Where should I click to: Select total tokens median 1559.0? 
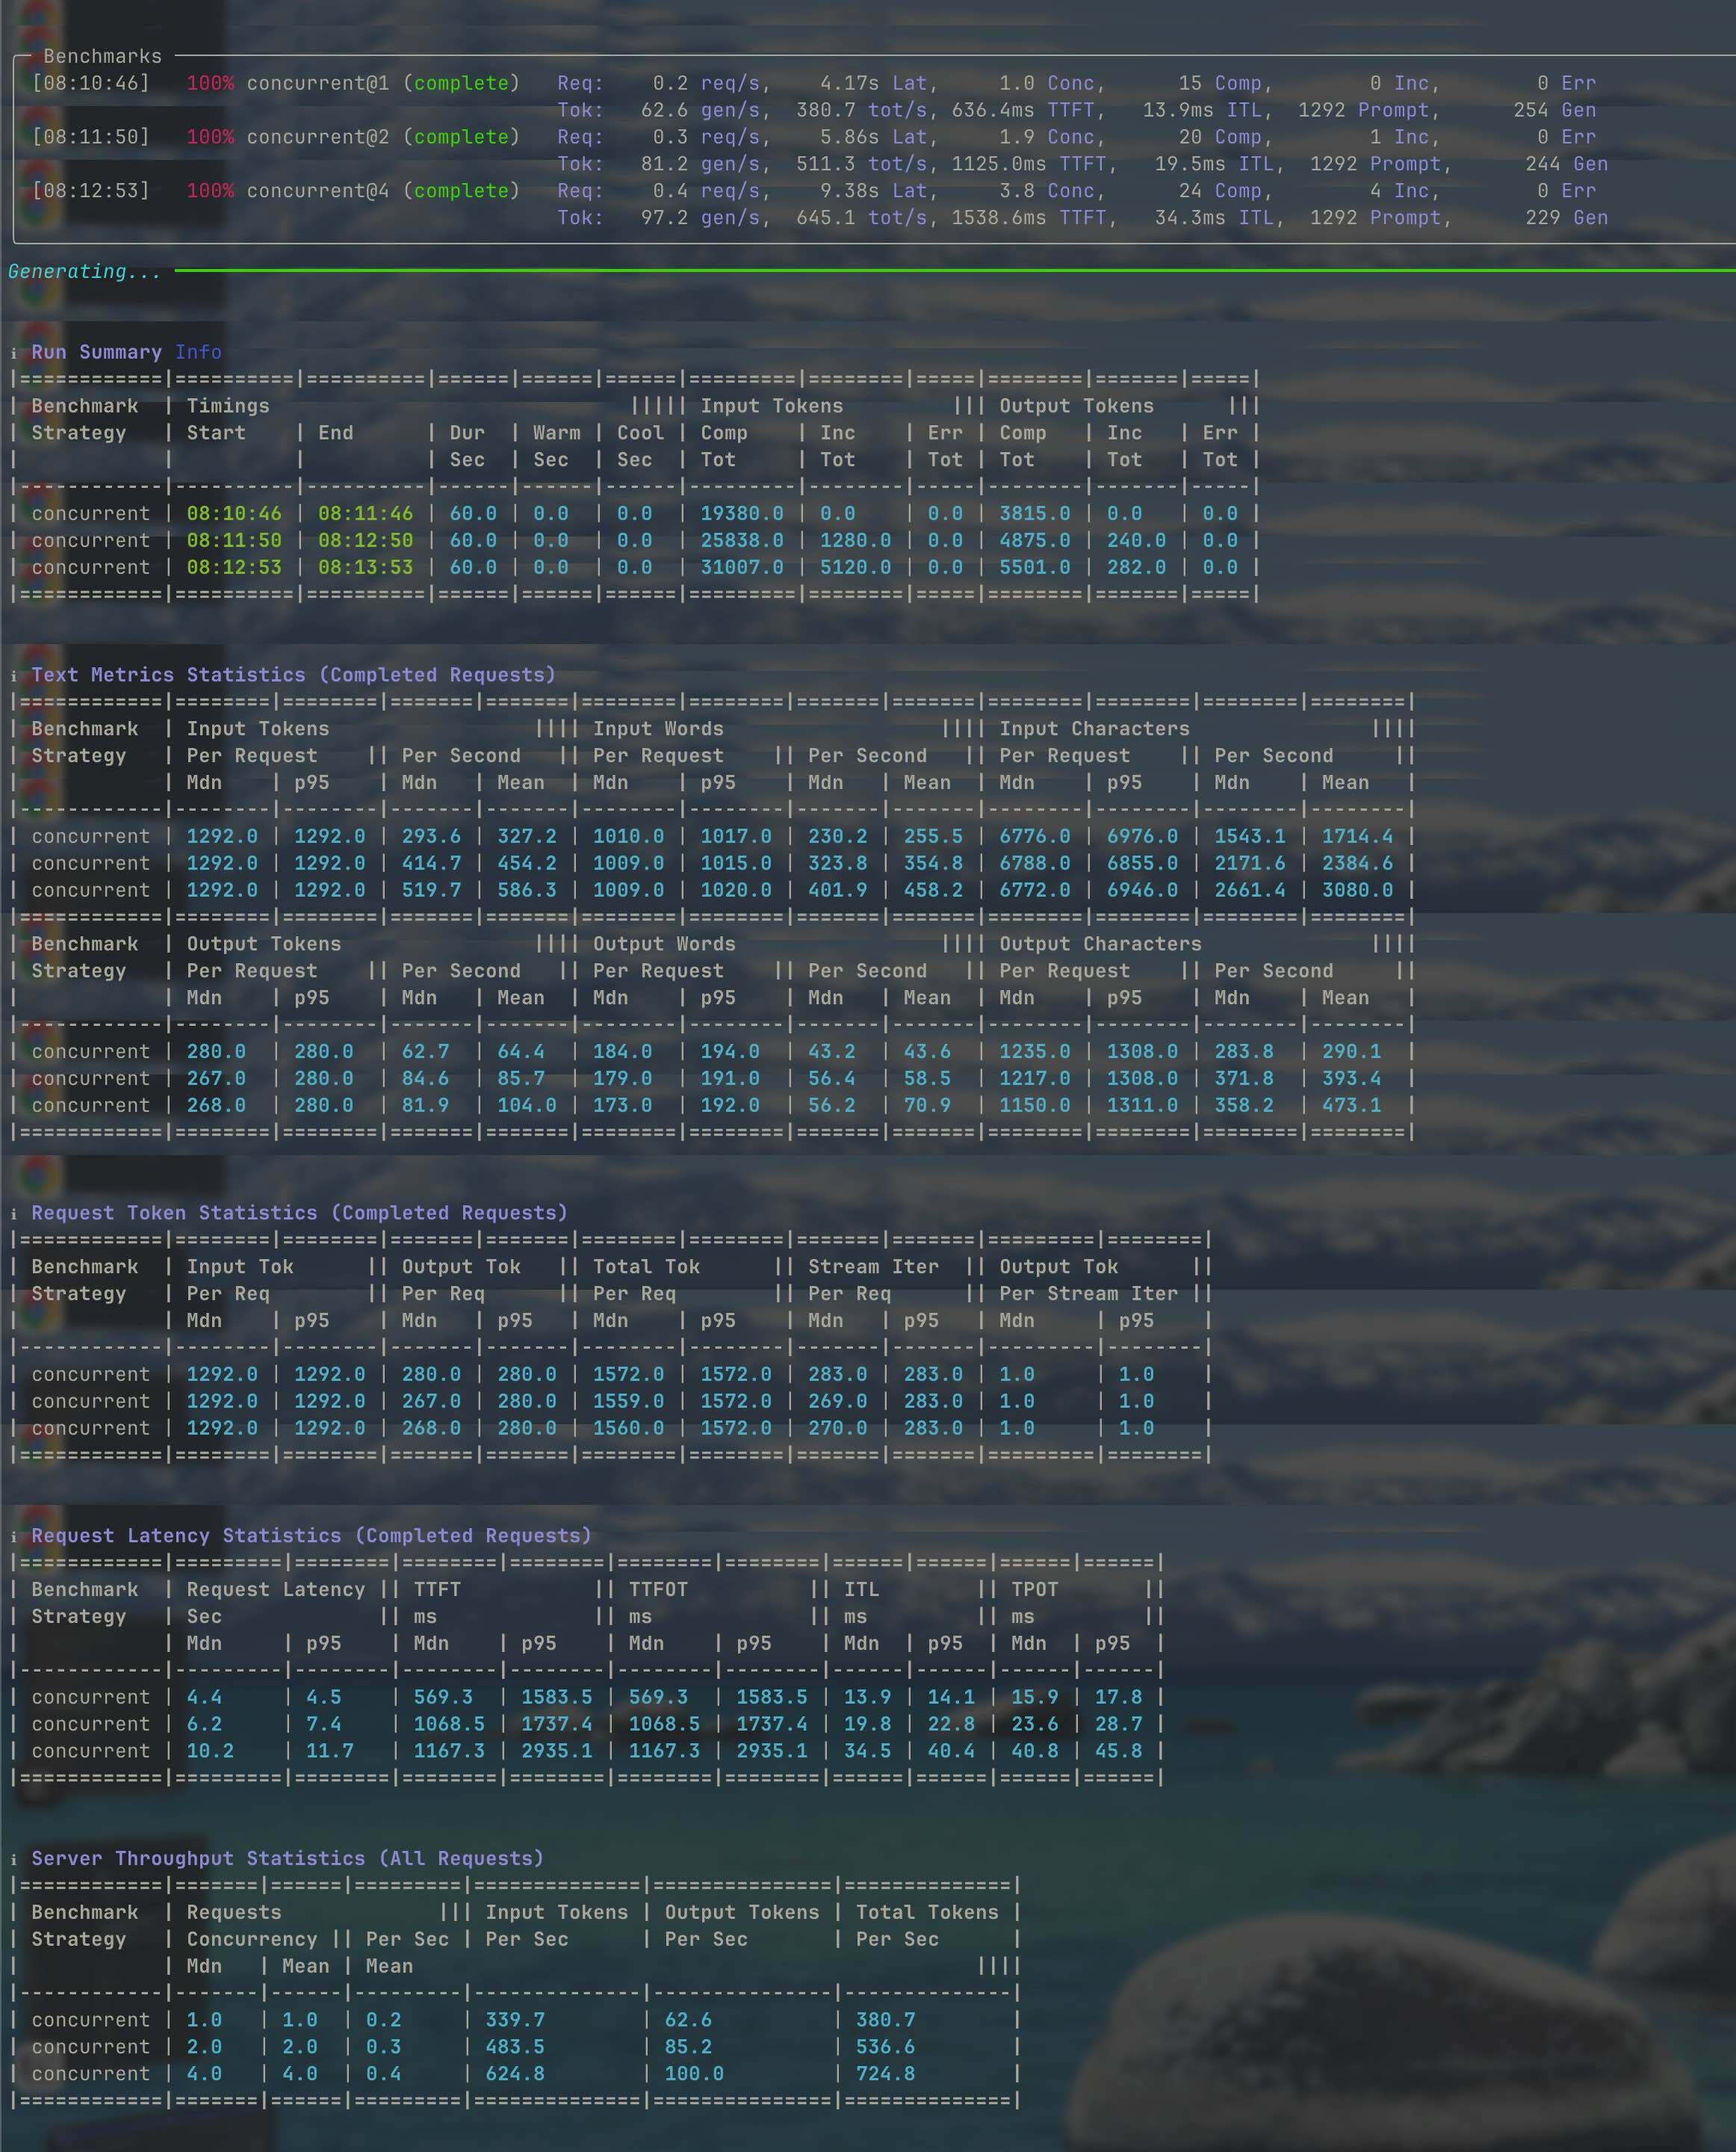628,1402
